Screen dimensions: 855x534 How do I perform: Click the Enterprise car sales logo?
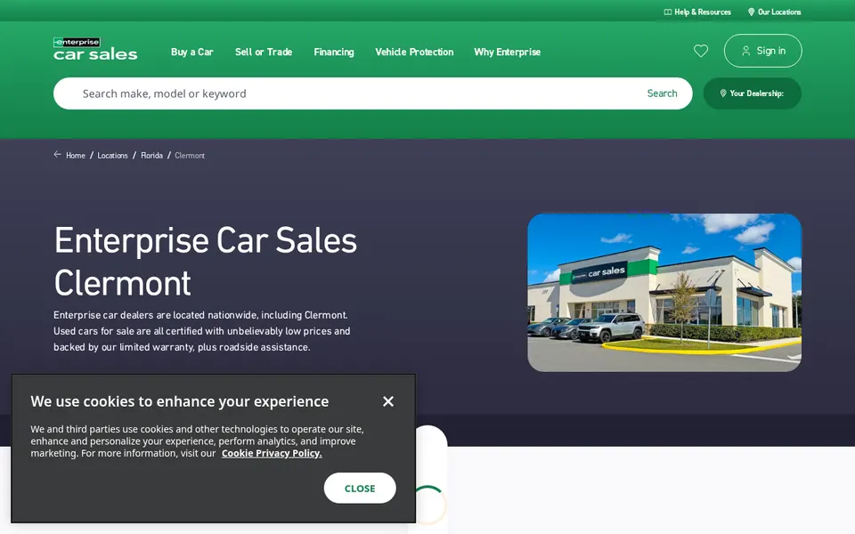pos(95,49)
